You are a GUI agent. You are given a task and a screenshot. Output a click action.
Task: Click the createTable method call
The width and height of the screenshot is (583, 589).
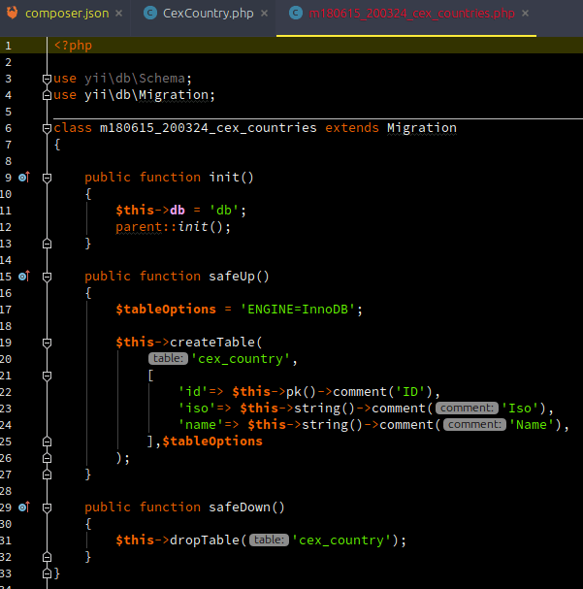[x=212, y=342]
